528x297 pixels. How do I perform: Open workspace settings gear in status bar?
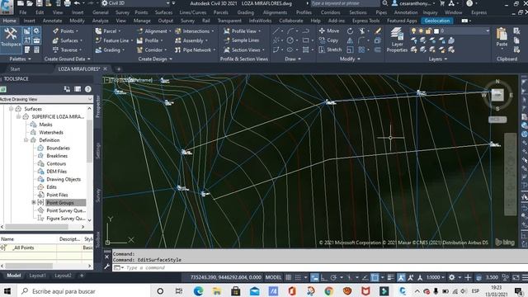point(451,277)
